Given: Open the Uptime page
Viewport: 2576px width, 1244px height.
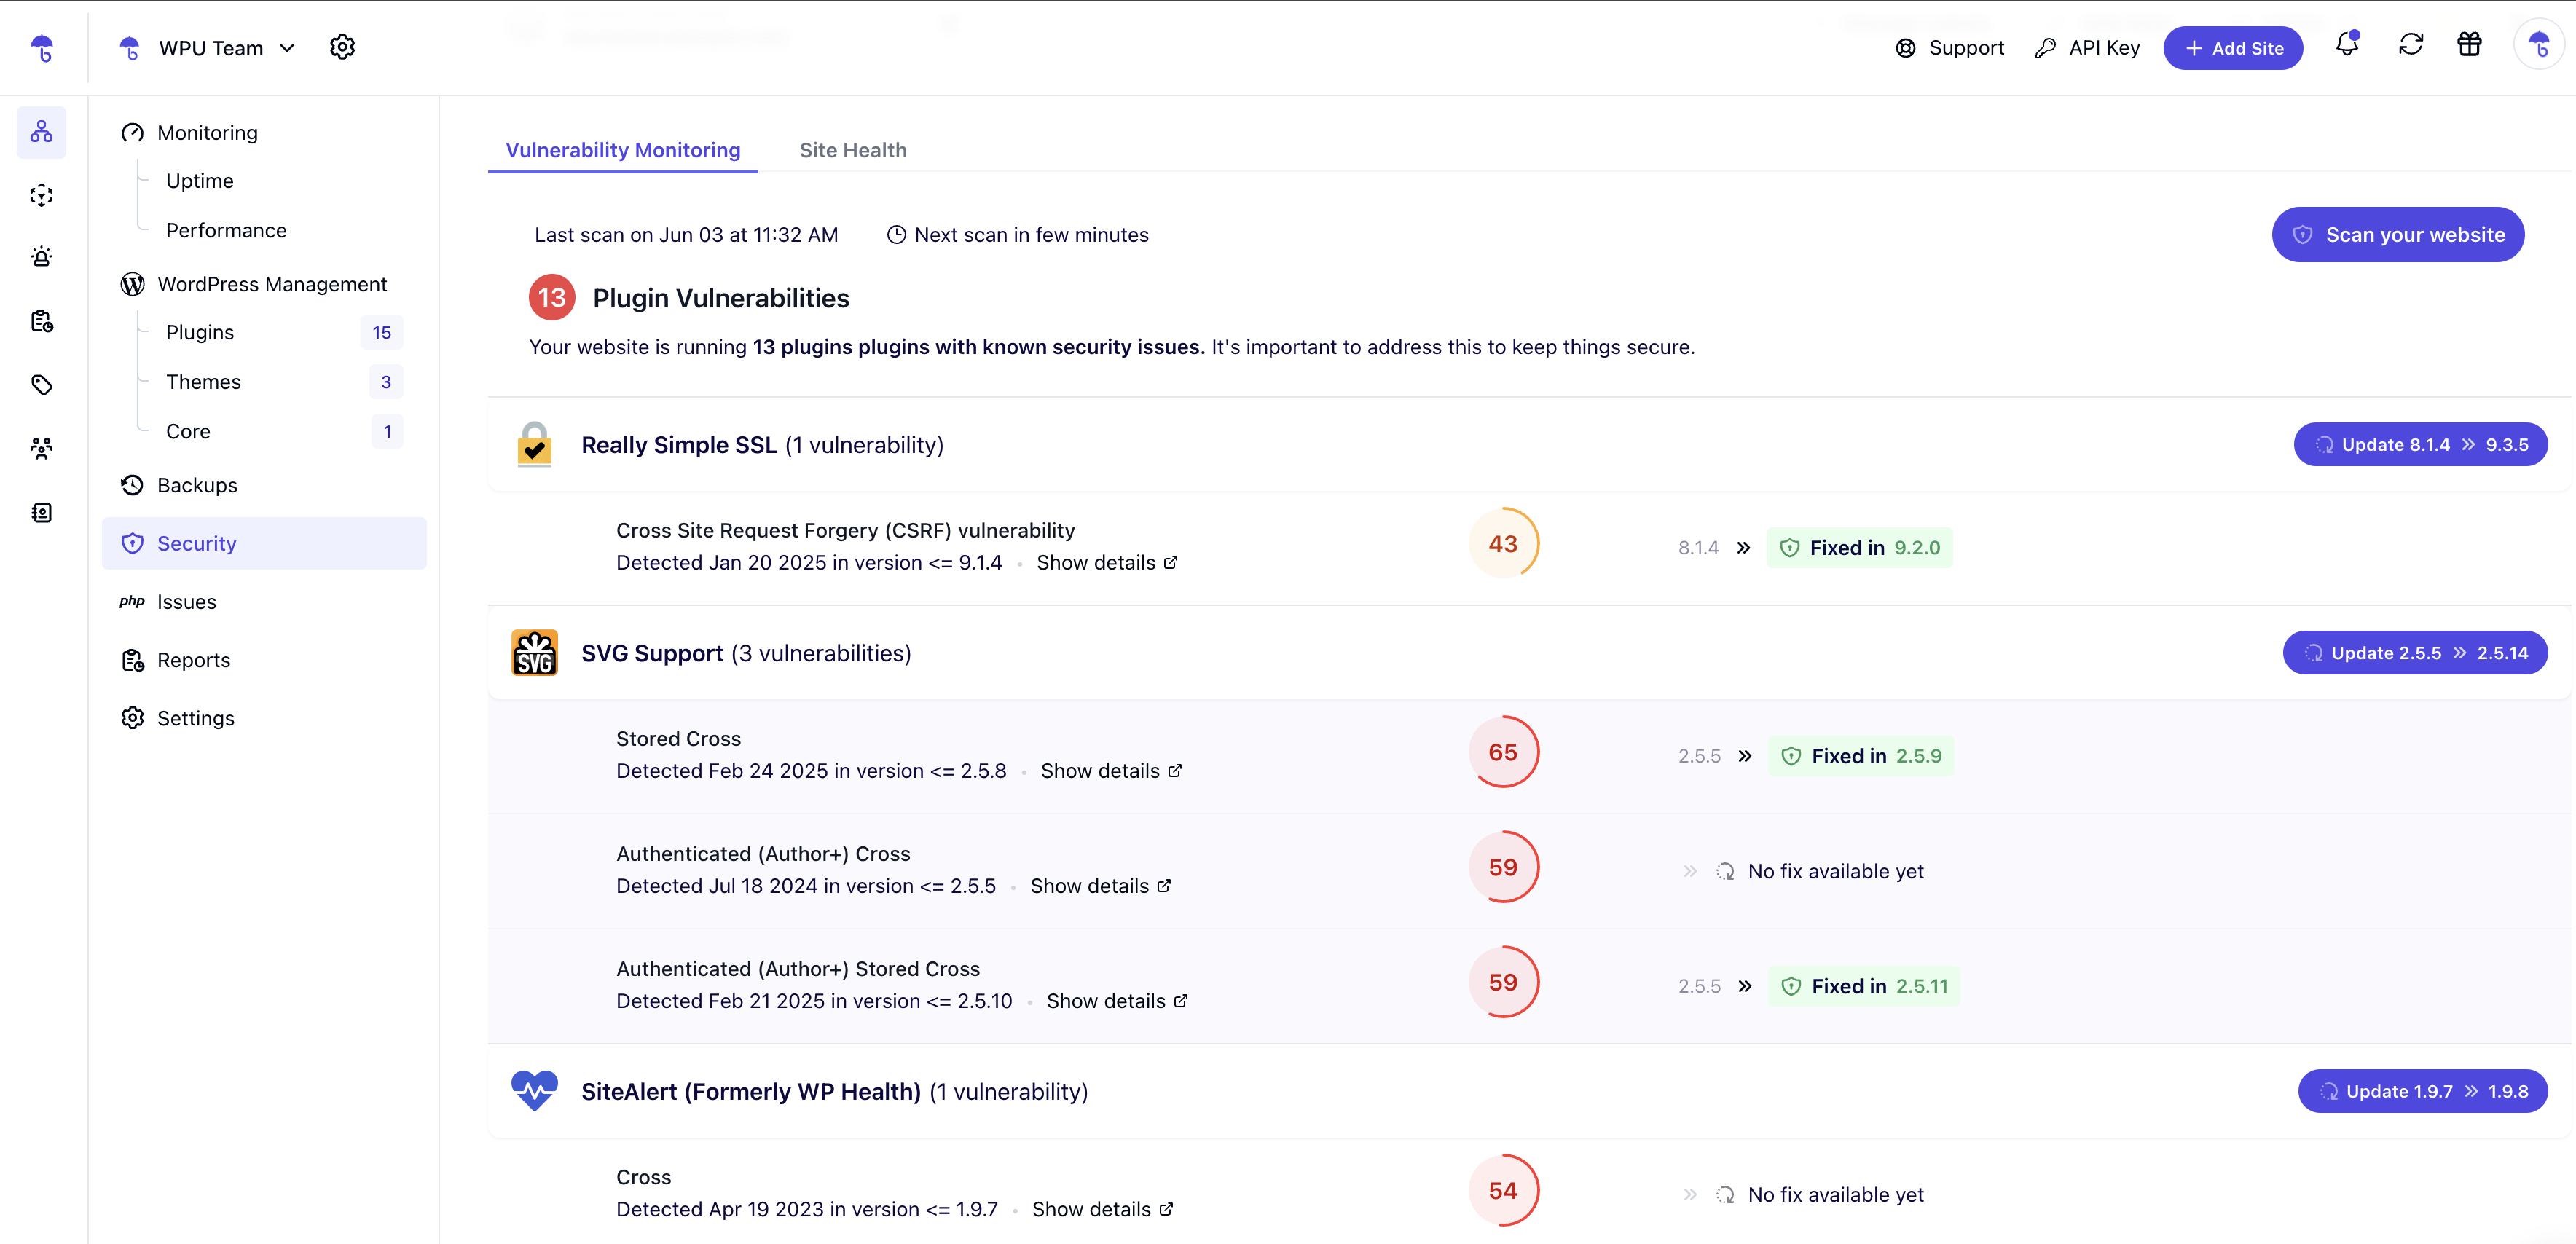Looking at the screenshot, I should 200,181.
